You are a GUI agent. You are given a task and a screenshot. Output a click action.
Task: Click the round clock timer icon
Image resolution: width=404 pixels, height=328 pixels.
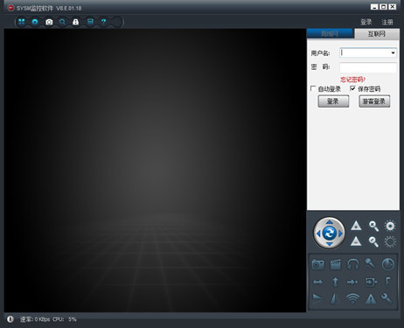388,264
